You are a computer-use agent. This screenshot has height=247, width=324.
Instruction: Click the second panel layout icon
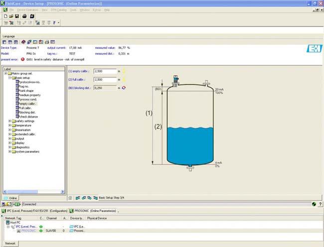(x=10, y=42)
